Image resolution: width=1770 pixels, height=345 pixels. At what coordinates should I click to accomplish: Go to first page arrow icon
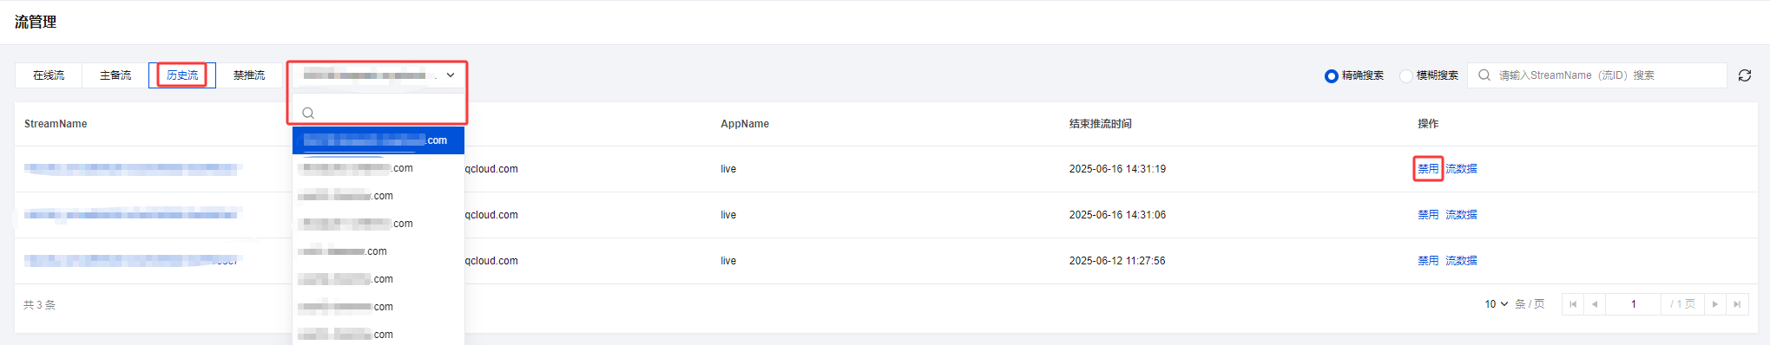tap(1573, 304)
